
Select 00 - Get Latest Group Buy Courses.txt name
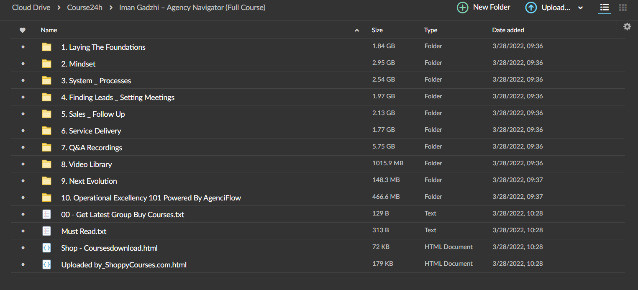coord(123,215)
